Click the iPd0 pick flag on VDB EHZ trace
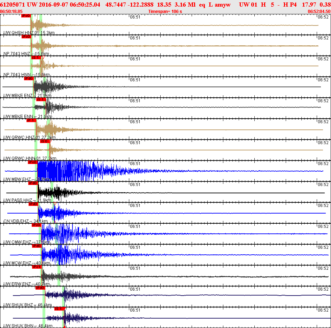This screenshot has width=331, height=328. point(33,204)
